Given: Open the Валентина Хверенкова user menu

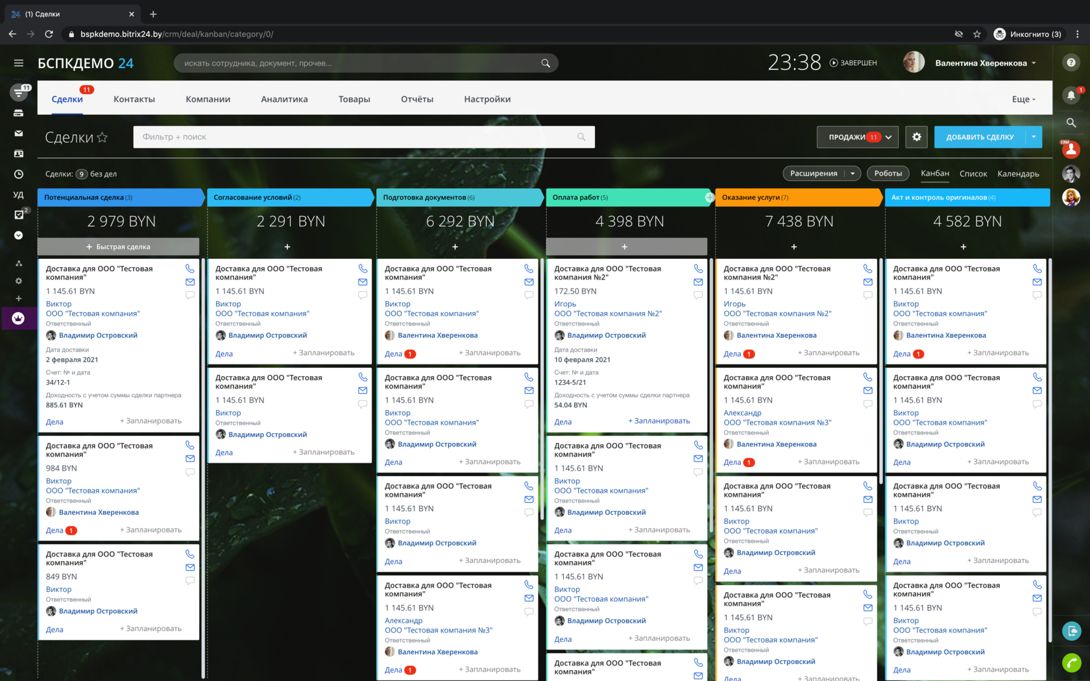Looking at the screenshot, I should click(x=986, y=63).
